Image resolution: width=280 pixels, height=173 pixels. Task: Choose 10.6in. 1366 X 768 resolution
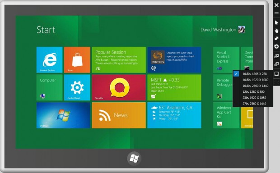point(253,74)
